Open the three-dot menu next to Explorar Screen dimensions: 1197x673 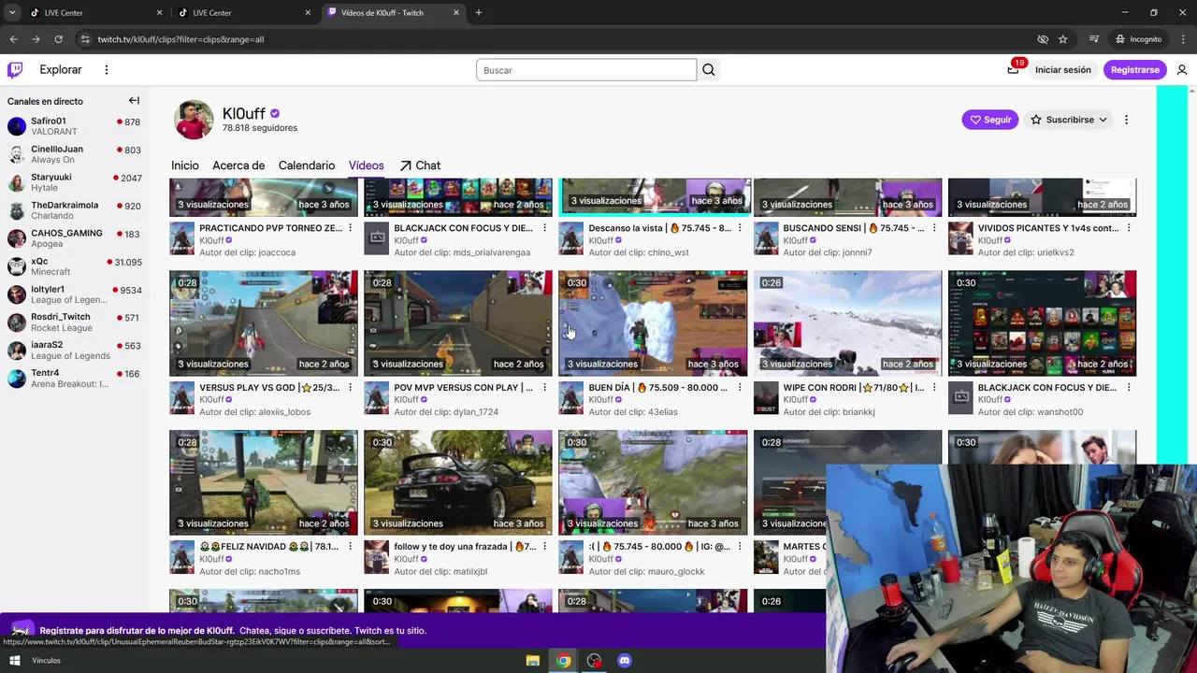click(107, 70)
